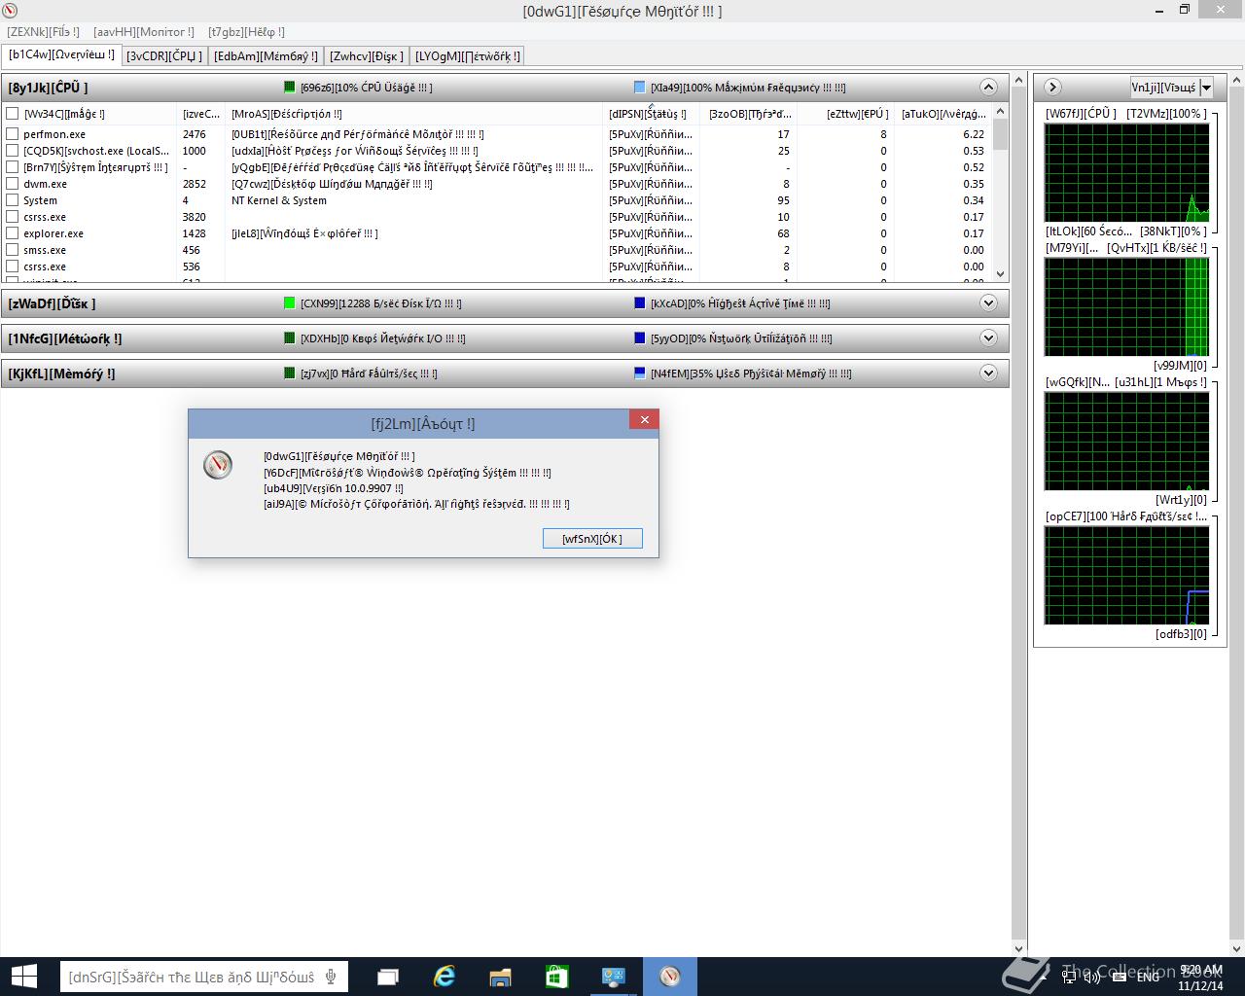Sort by the Average CPU column header

(943, 114)
